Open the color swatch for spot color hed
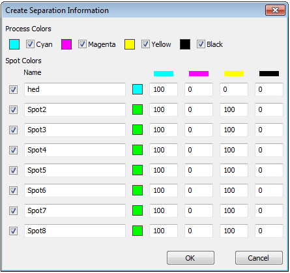Viewport: 290px width, 273px height. pyautogui.click(x=138, y=89)
